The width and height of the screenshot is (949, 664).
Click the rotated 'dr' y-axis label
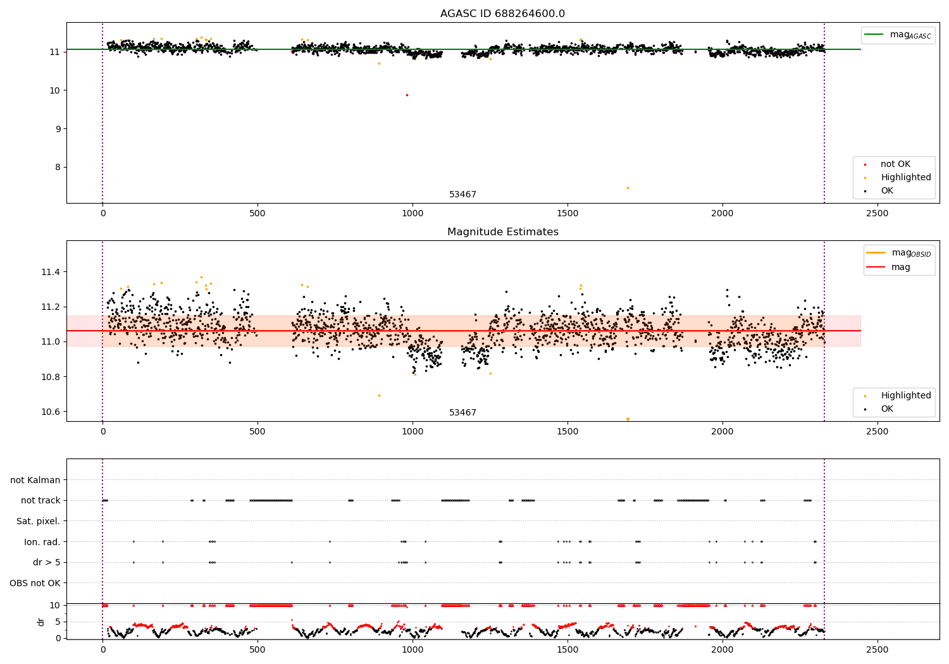41,622
